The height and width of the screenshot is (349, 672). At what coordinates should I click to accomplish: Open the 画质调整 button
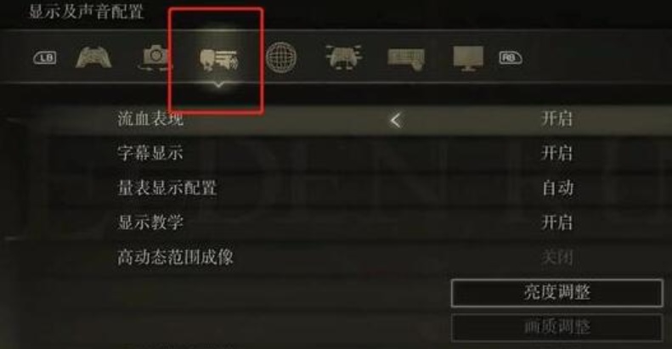click(556, 328)
